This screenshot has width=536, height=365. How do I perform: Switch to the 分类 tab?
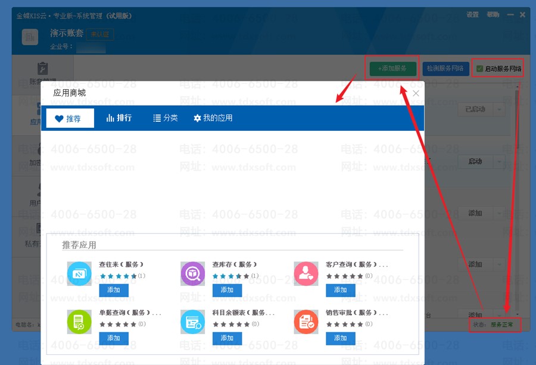[166, 118]
